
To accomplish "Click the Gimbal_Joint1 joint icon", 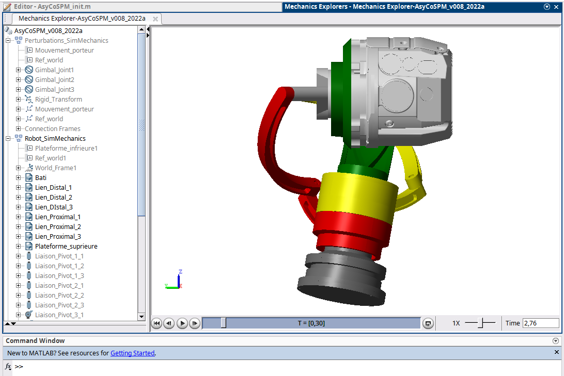I will point(29,70).
